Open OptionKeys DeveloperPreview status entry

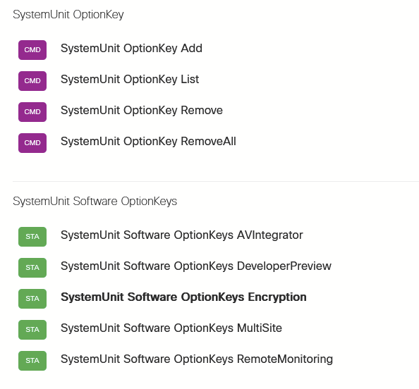click(x=196, y=266)
